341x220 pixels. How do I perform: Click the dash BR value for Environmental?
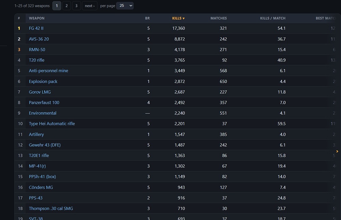click(147, 113)
